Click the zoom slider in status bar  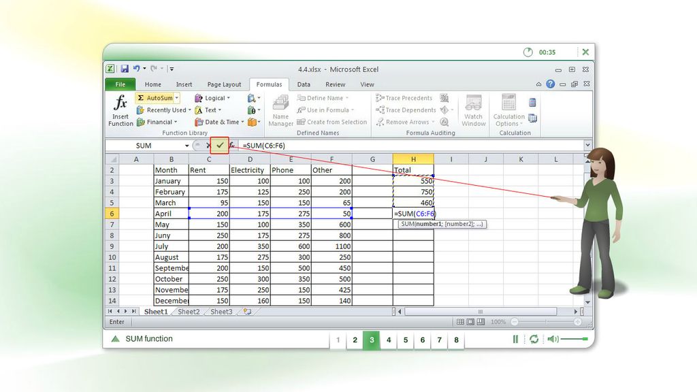click(x=546, y=322)
